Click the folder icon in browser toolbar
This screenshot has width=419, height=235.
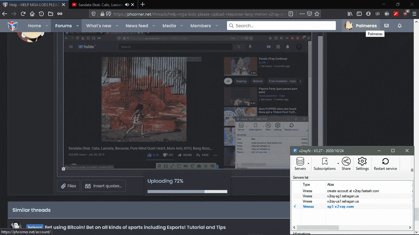[50, 14]
